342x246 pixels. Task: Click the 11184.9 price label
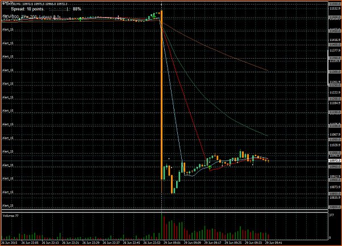click(335, 103)
